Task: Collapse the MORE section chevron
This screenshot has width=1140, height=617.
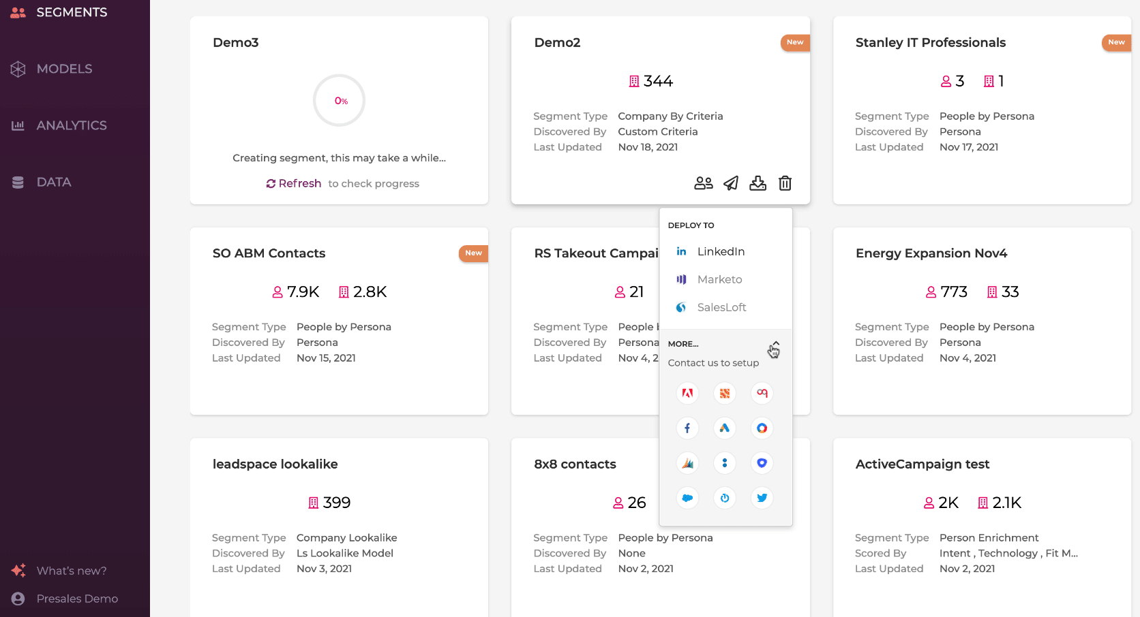Action: tap(775, 345)
